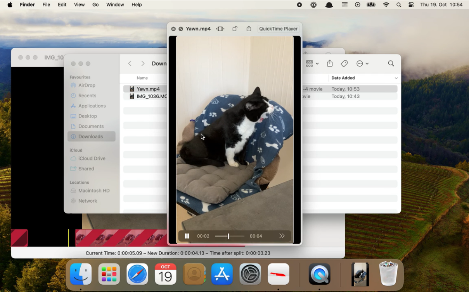Open the Finder more actions ellipsis menu
Image resolution: width=469 pixels, height=292 pixels.
click(362, 63)
